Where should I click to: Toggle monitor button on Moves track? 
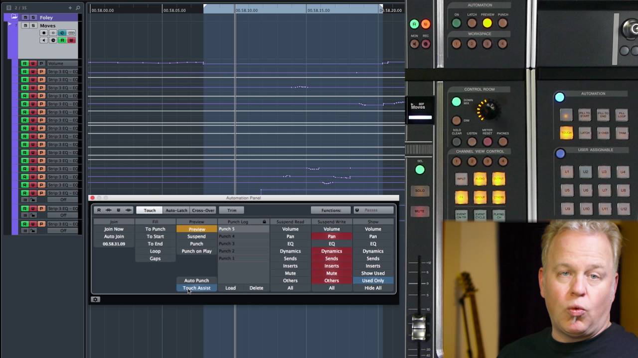coord(53,33)
